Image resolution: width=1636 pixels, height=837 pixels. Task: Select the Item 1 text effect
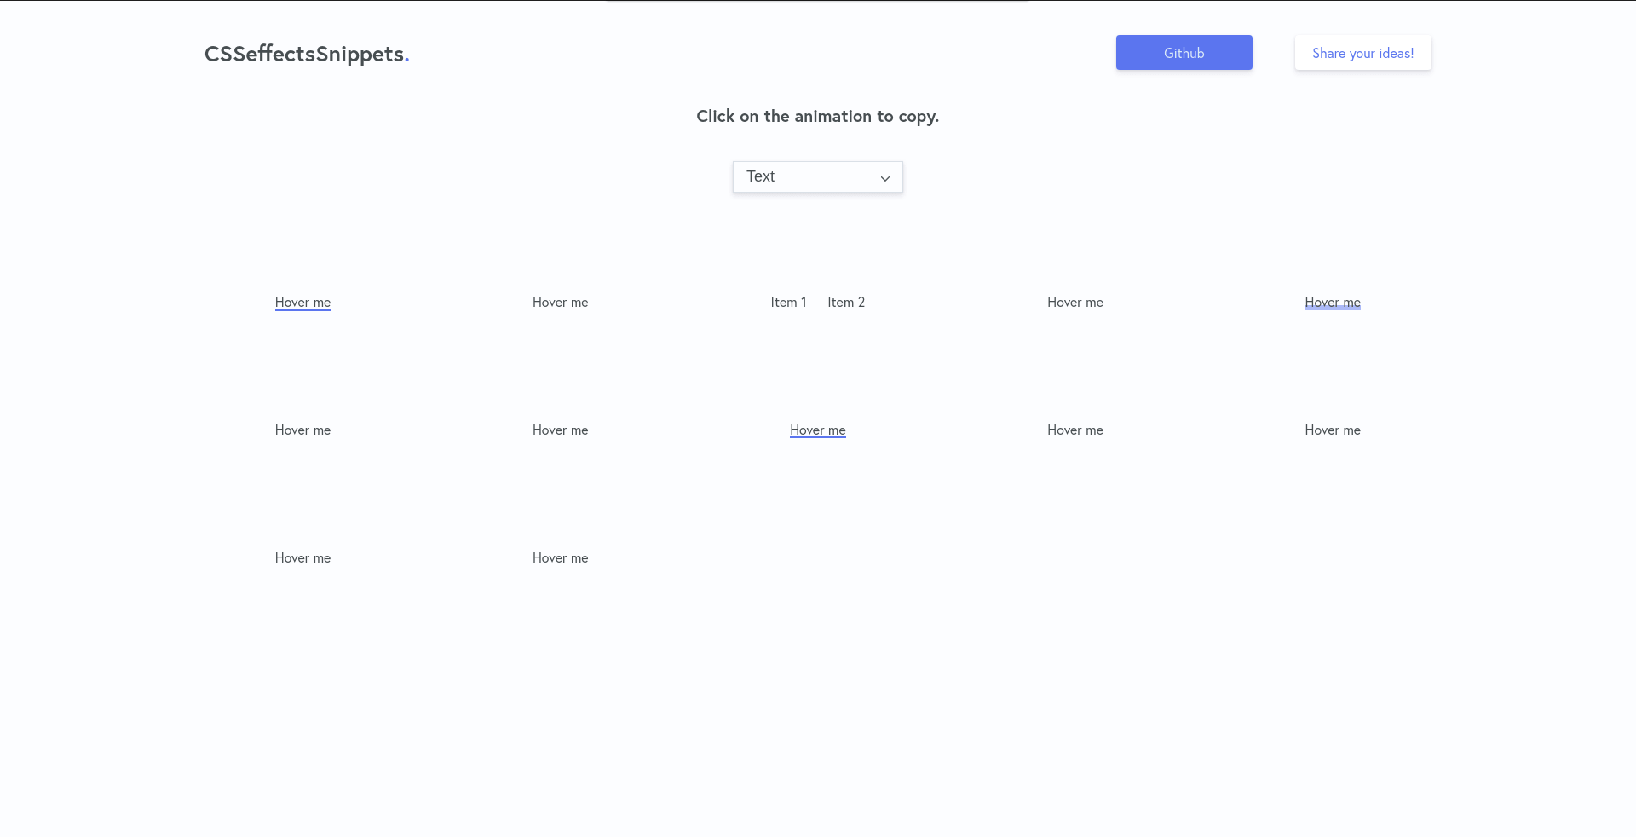point(788,303)
